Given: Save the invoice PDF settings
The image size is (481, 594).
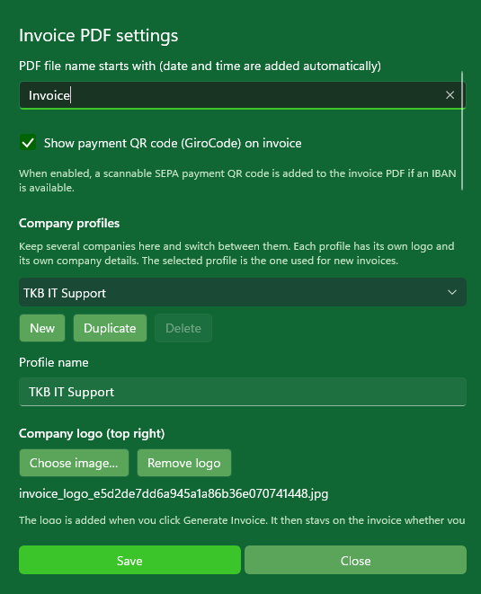Looking at the screenshot, I should point(129,560).
